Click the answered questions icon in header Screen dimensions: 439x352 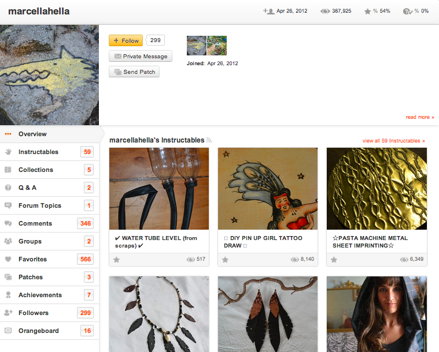[x=407, y=11]
